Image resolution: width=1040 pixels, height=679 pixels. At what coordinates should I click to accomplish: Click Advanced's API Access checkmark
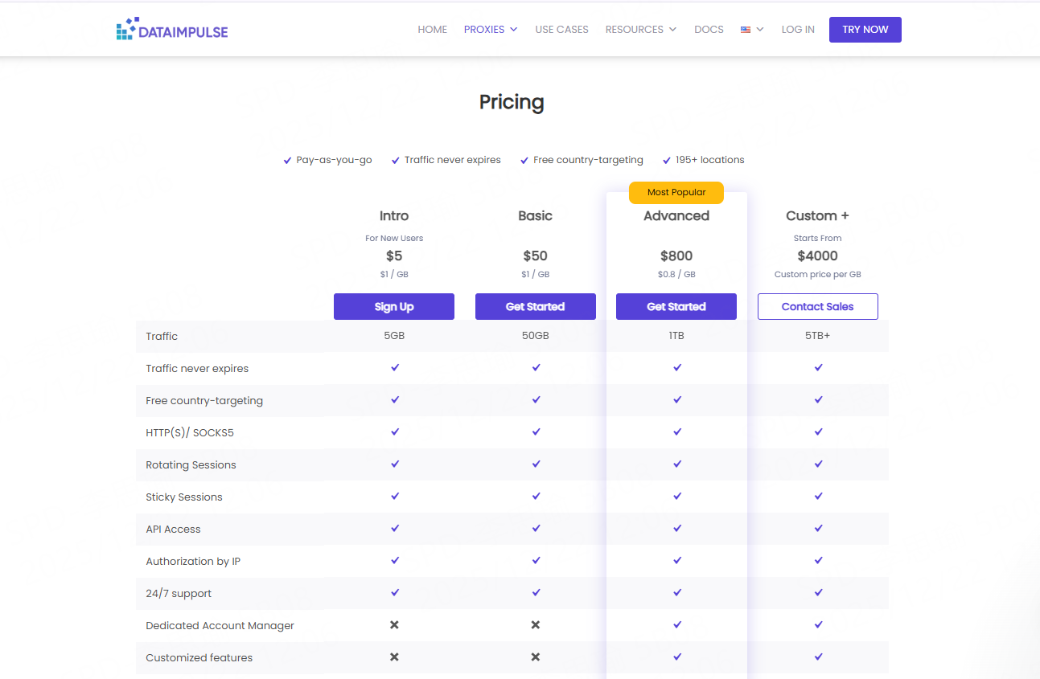coord(677,529)
